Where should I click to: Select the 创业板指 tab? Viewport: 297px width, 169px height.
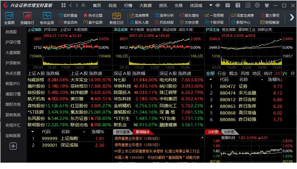click(x=153, y=30)
